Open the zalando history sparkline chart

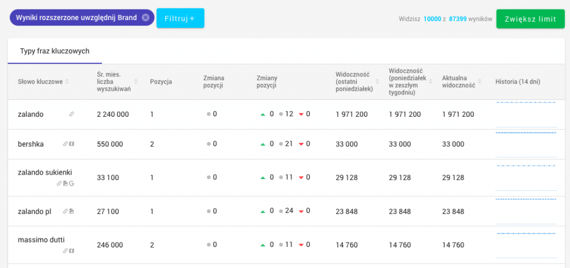click(527, 115)
